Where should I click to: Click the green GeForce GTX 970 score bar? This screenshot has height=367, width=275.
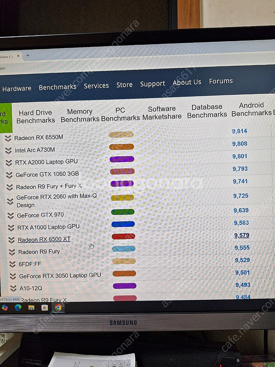123,212
